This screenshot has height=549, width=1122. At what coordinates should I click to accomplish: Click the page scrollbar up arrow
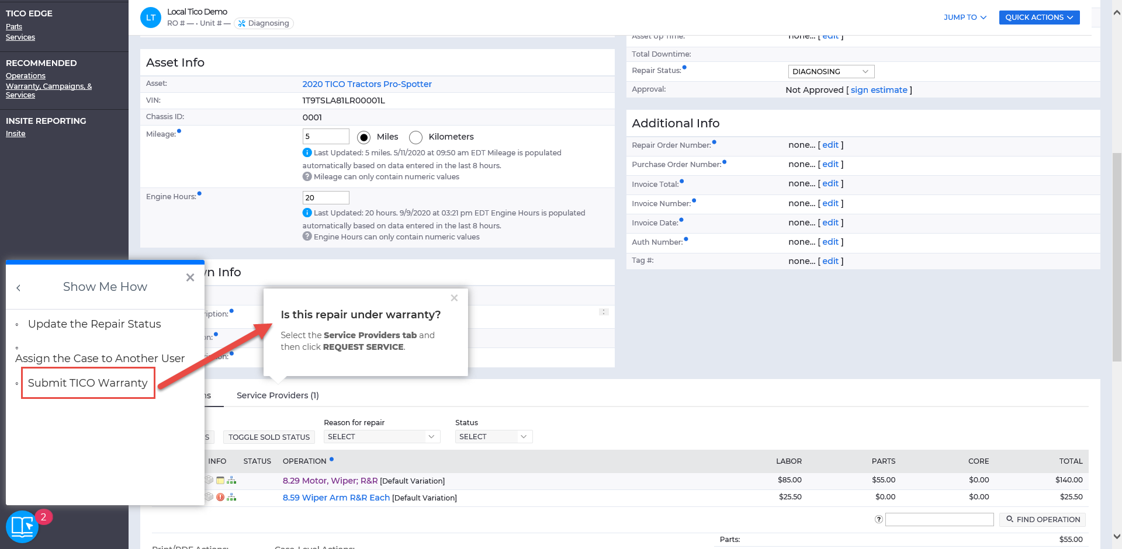[x=1117, y=12]
